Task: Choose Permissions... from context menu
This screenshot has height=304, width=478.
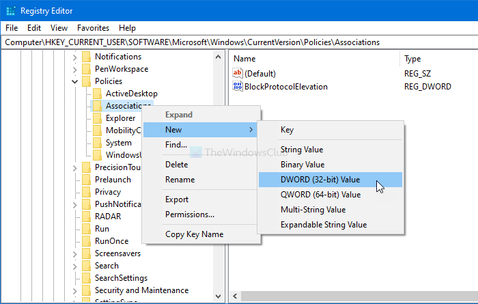Action: 190,215
